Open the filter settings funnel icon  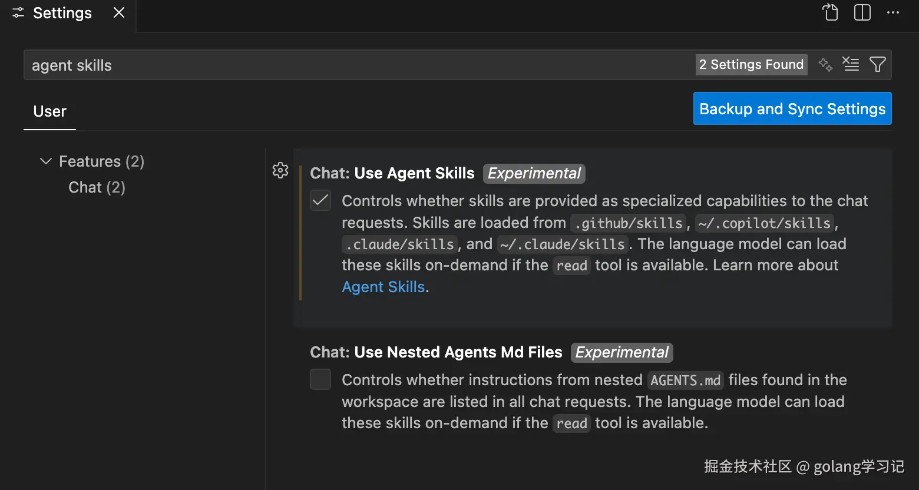point(878,64)
